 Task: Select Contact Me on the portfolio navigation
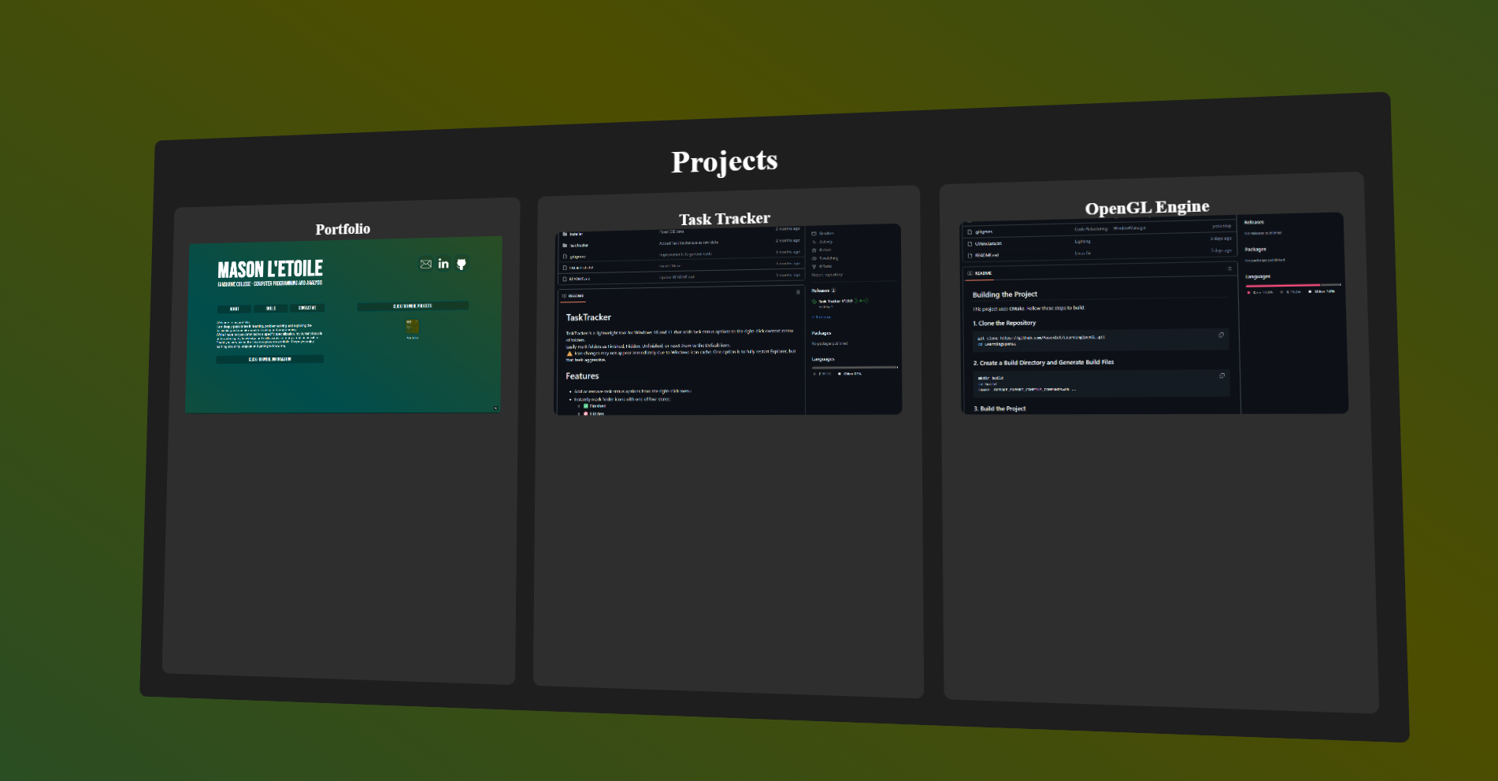tap(307, 308)
